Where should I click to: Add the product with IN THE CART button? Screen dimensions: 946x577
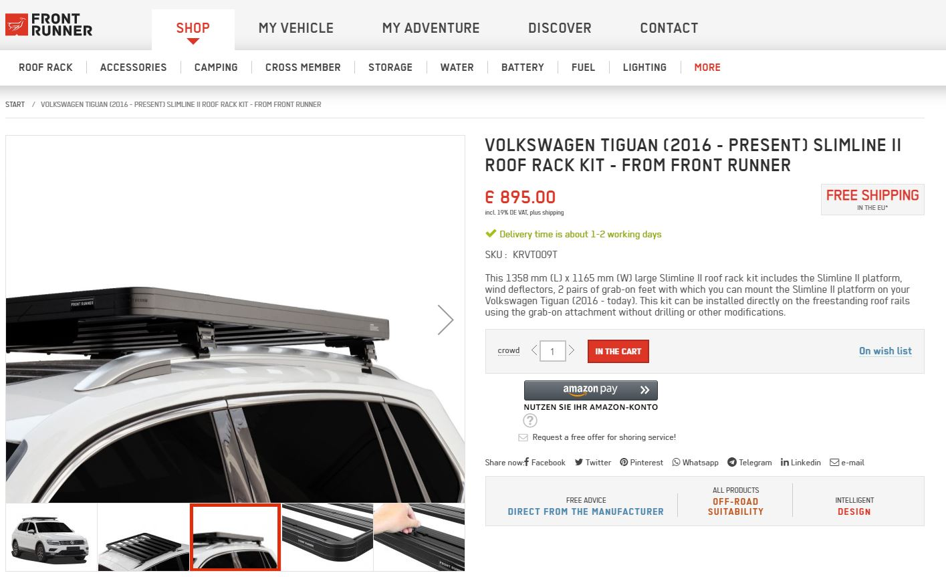pos(618,351)
